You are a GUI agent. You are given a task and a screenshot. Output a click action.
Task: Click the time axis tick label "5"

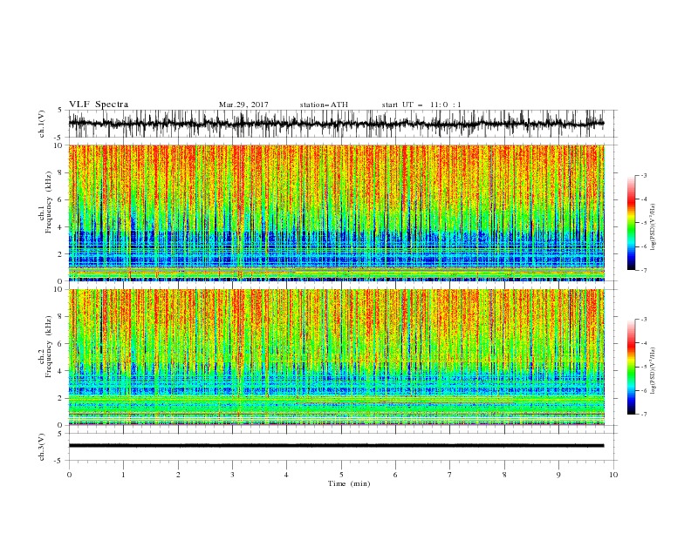341,475
